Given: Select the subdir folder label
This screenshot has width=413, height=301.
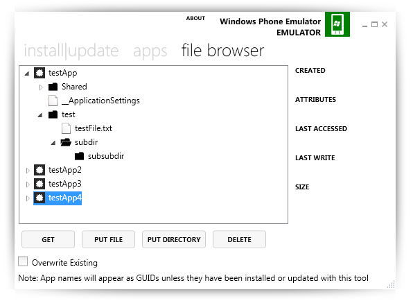Looking at the screenshot, I should pyautogui.click(x=87, y=142).
